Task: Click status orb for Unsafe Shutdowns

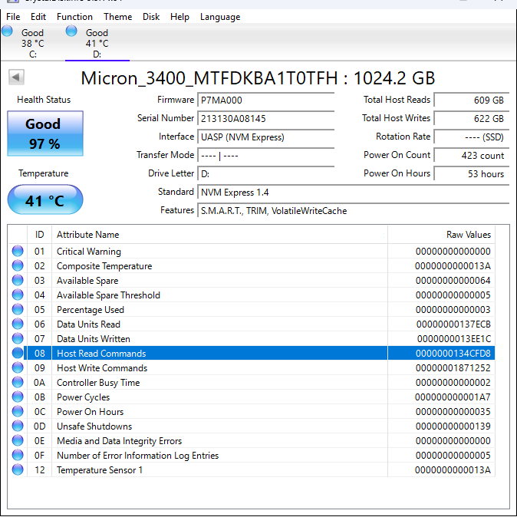Action: tap(18, 426)
